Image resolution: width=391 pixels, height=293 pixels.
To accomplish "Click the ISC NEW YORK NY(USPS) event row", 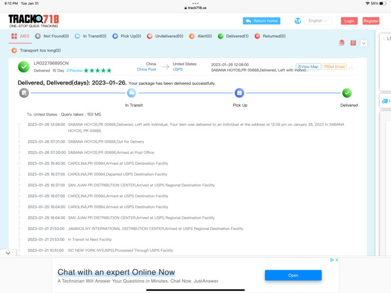I will (100, 251).
